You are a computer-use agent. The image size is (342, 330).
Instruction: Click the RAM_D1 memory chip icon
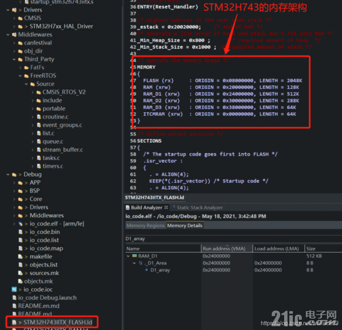pyautogui.click(x=135, y=256)
